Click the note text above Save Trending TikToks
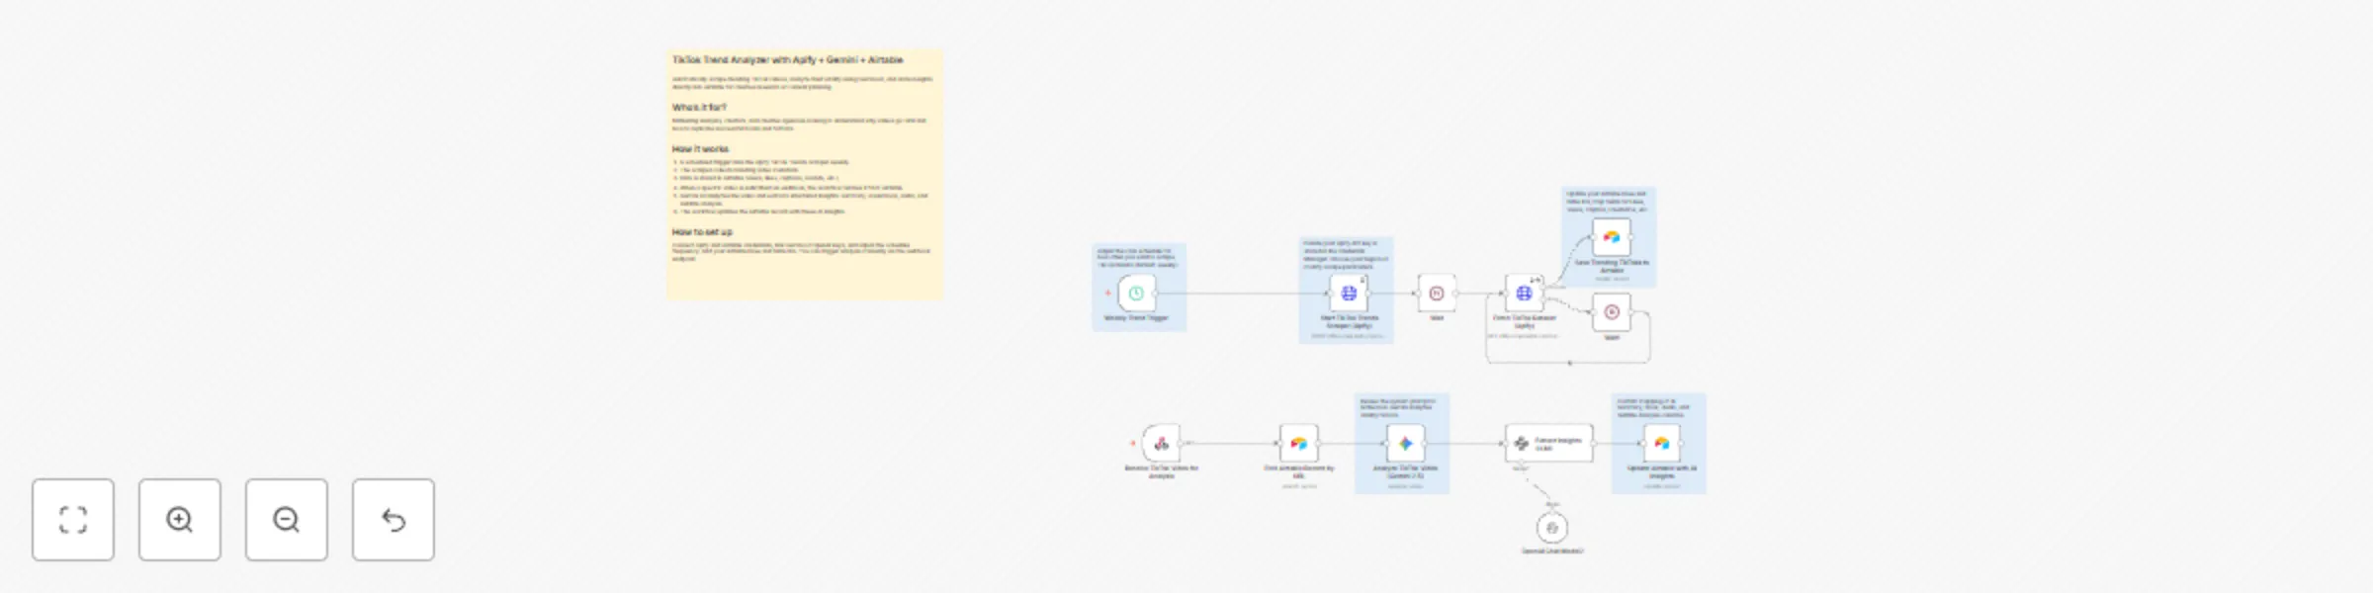 point(1606,202)
